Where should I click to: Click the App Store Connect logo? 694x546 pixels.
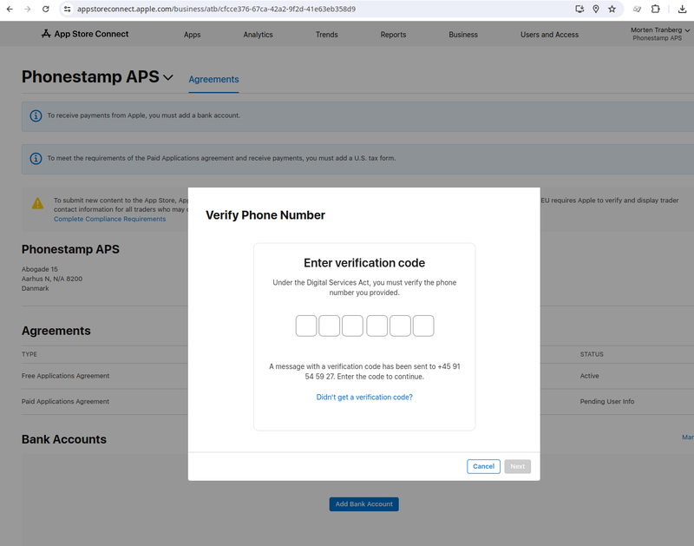tap(85, 34)
